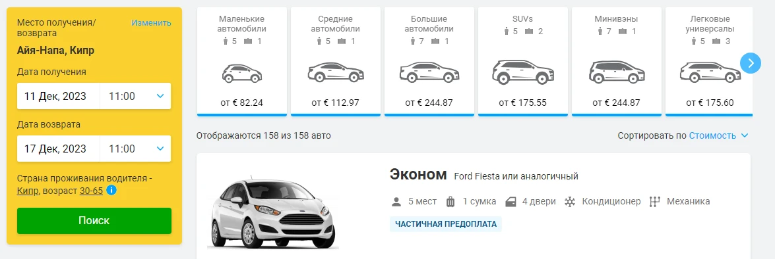Click the manual transmission gear icon
This screenshot has height=259, width=775.
(655, 202)
